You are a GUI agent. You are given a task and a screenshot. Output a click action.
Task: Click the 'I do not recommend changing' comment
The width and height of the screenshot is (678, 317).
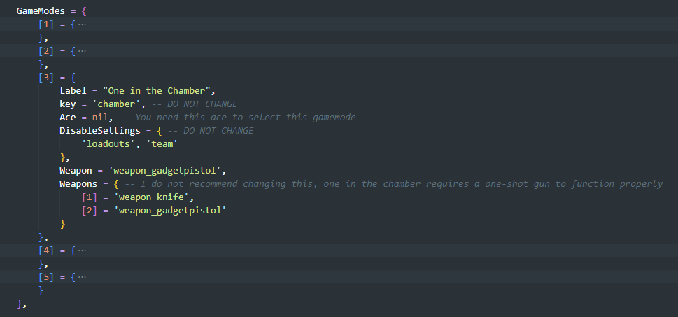(393, 184)
